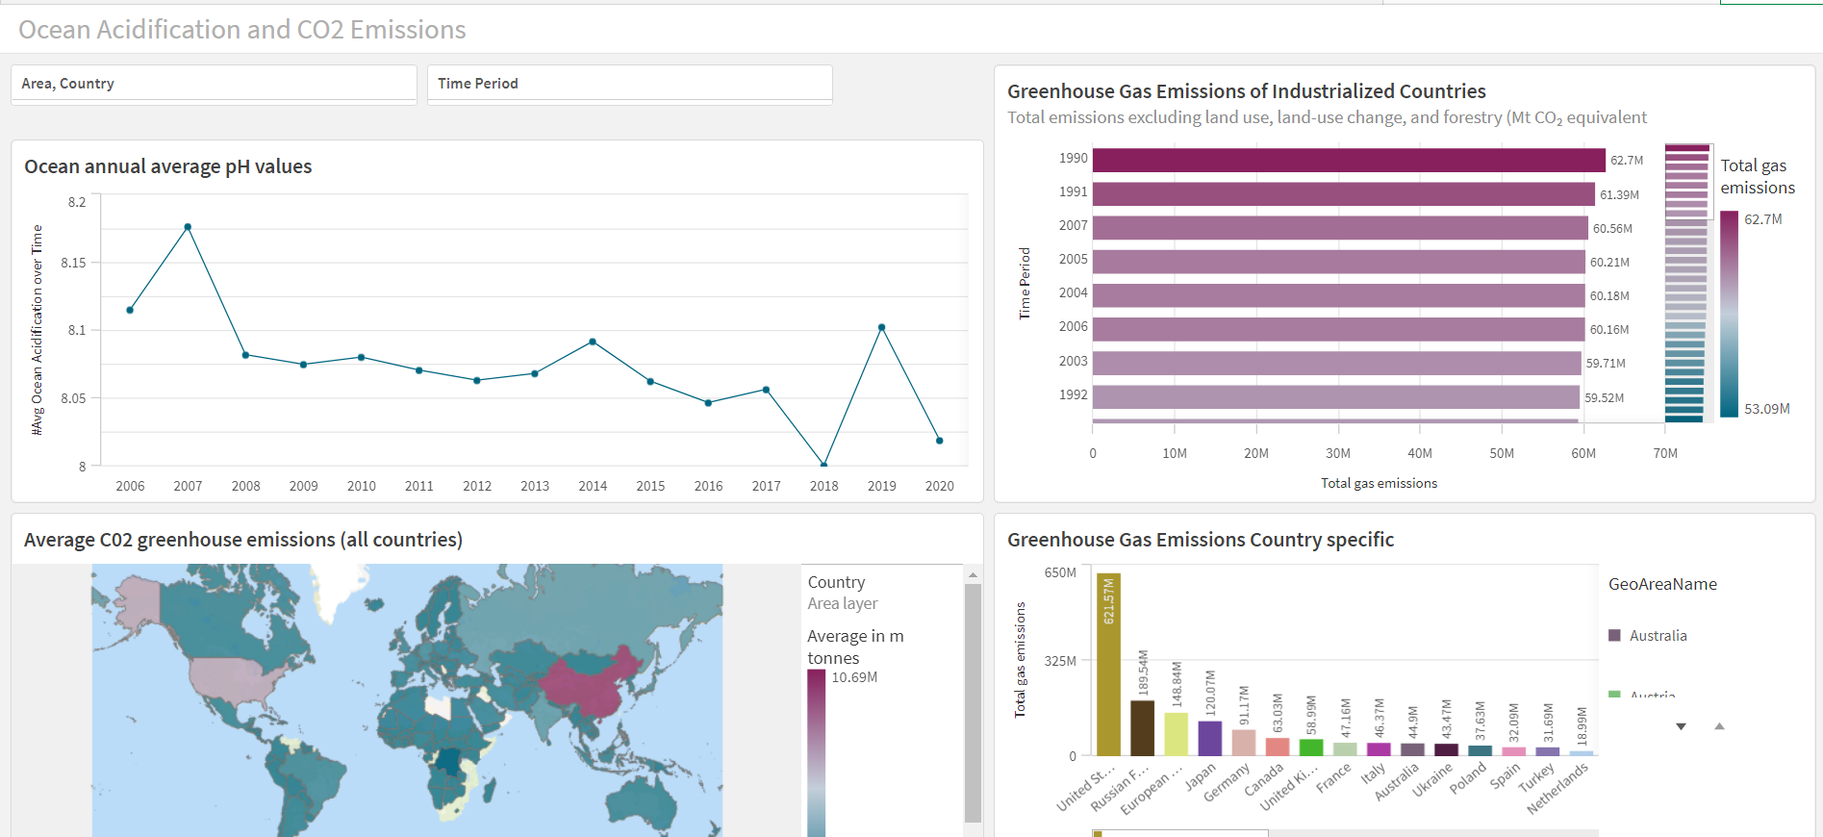Click the Australia legend color square

[x=1614, y=635]
